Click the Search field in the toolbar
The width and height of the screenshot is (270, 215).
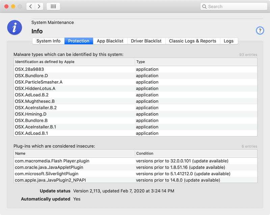point(234,6)
